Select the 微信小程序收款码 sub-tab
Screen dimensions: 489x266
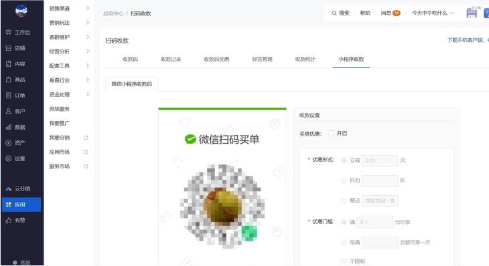[x=131, y=84]
